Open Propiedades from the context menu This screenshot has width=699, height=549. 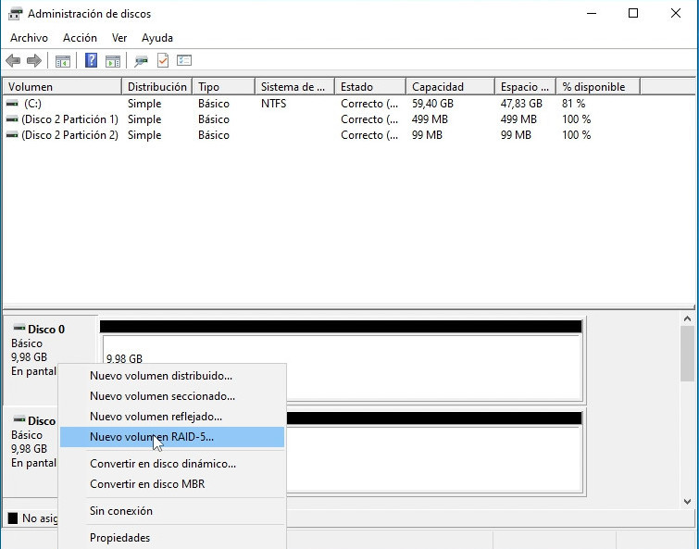point(119,538)
